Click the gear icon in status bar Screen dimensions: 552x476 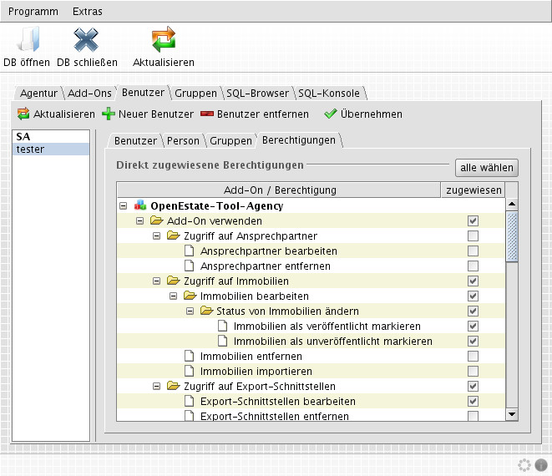pos(524,465)
